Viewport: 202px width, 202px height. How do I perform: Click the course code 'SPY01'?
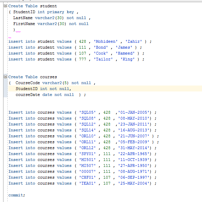pos(87,154)
